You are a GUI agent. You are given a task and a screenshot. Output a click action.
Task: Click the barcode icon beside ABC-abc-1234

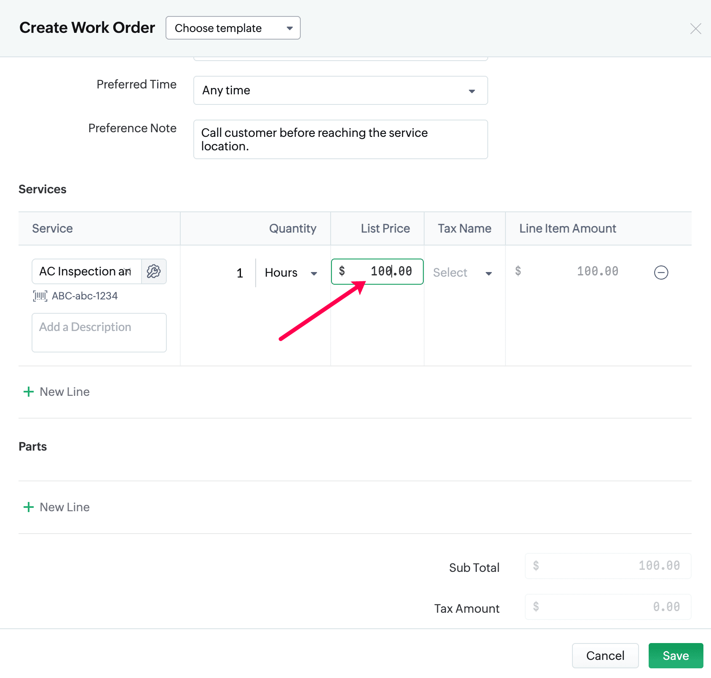point(40,296)
